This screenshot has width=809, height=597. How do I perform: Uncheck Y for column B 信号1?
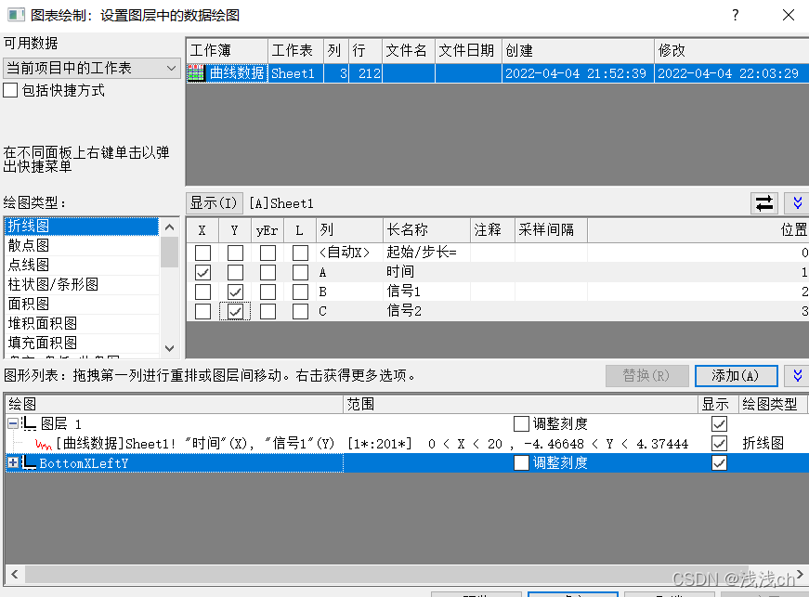pyautogui.click(x=235, y=292)
